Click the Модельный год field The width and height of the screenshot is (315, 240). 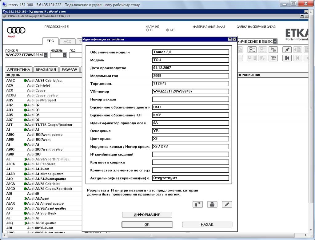pos(190,76)
